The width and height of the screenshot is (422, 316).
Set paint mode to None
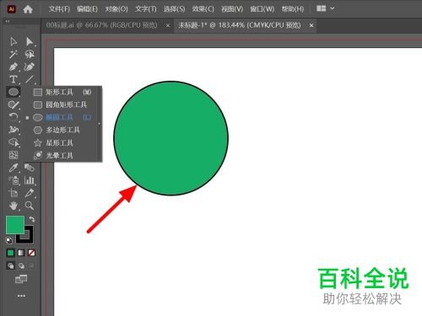(x=31, y=253)
